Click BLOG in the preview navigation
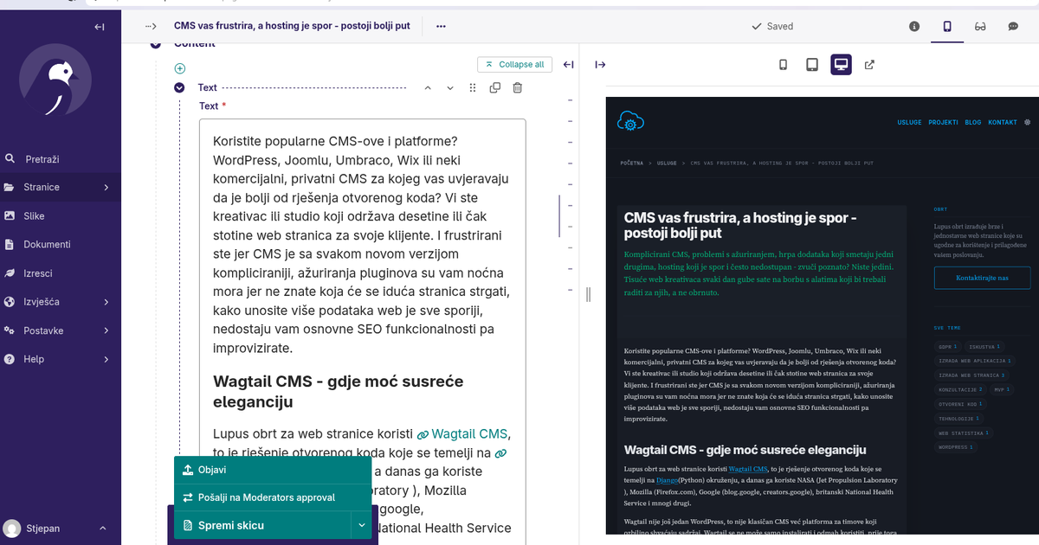This screenshot has height=545, width=1039. pyautogui.click(x=972, y=122)
